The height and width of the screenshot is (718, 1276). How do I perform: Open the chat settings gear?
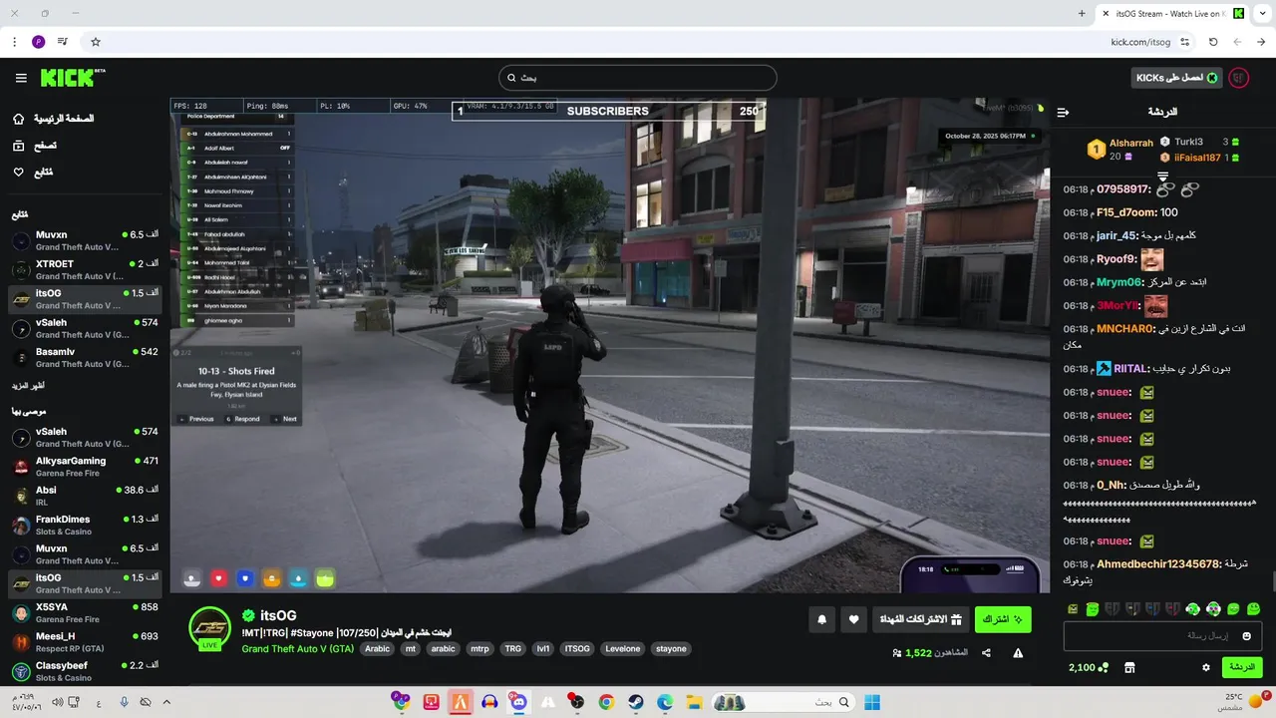(1206, 667)
